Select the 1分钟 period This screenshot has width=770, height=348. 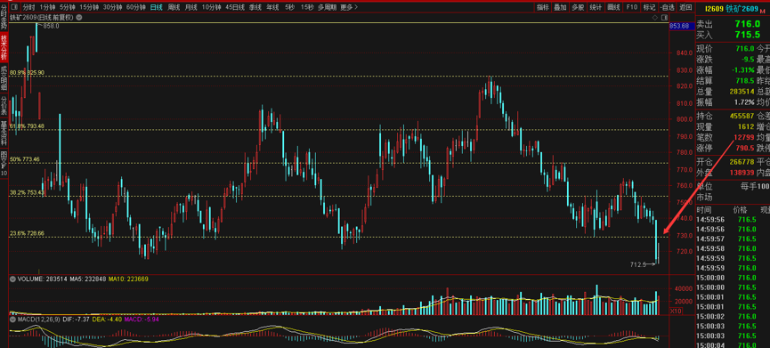(x=48, y=7)
